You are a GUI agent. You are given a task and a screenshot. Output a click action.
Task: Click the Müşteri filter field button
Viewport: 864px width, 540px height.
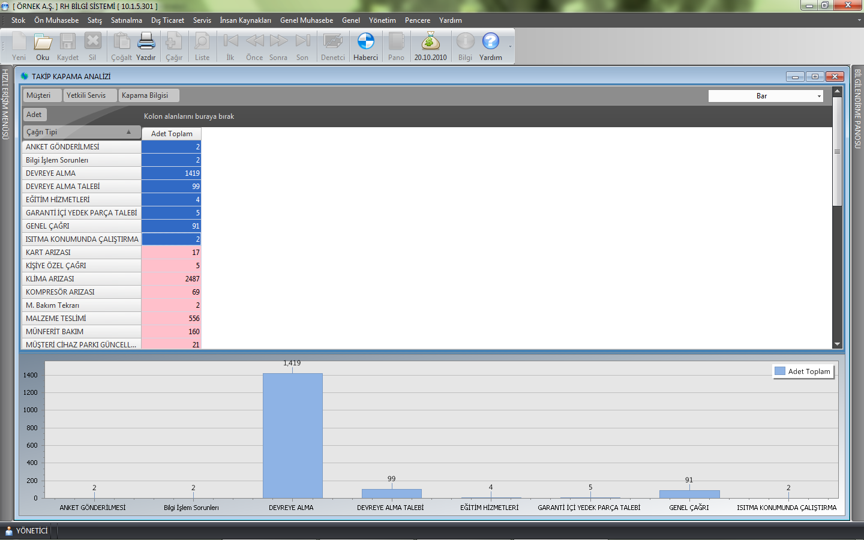tap(42, 95)
